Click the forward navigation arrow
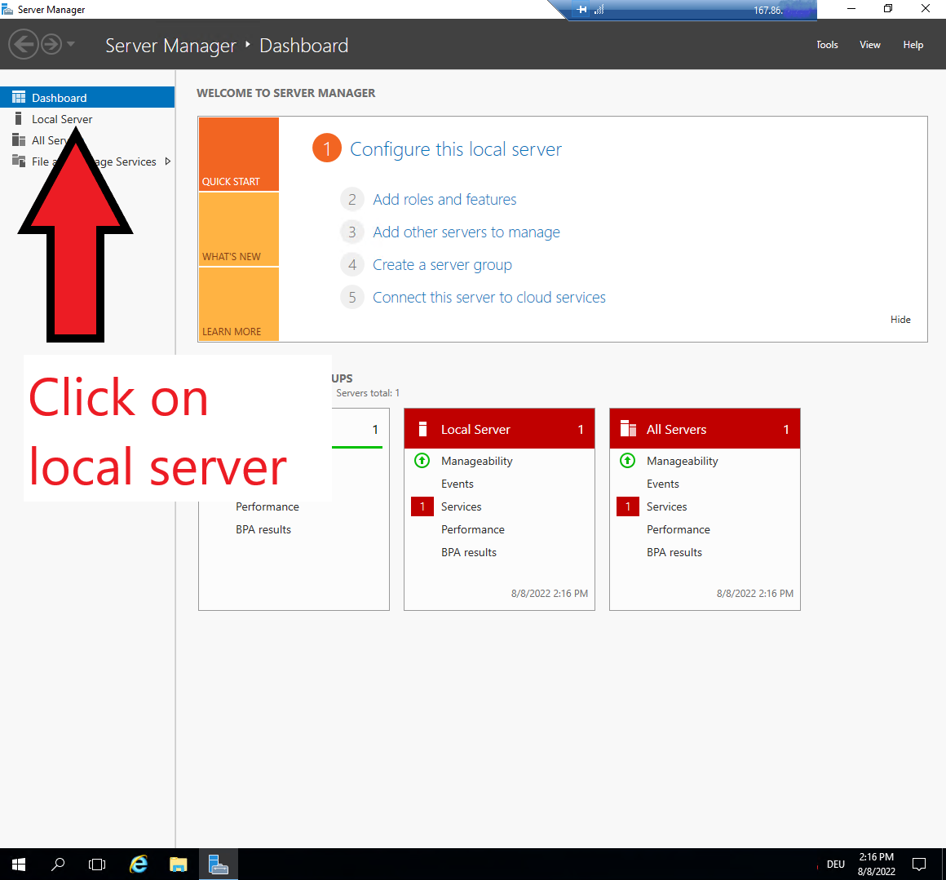Screen dimensions: 946x880 click(52, 45)
